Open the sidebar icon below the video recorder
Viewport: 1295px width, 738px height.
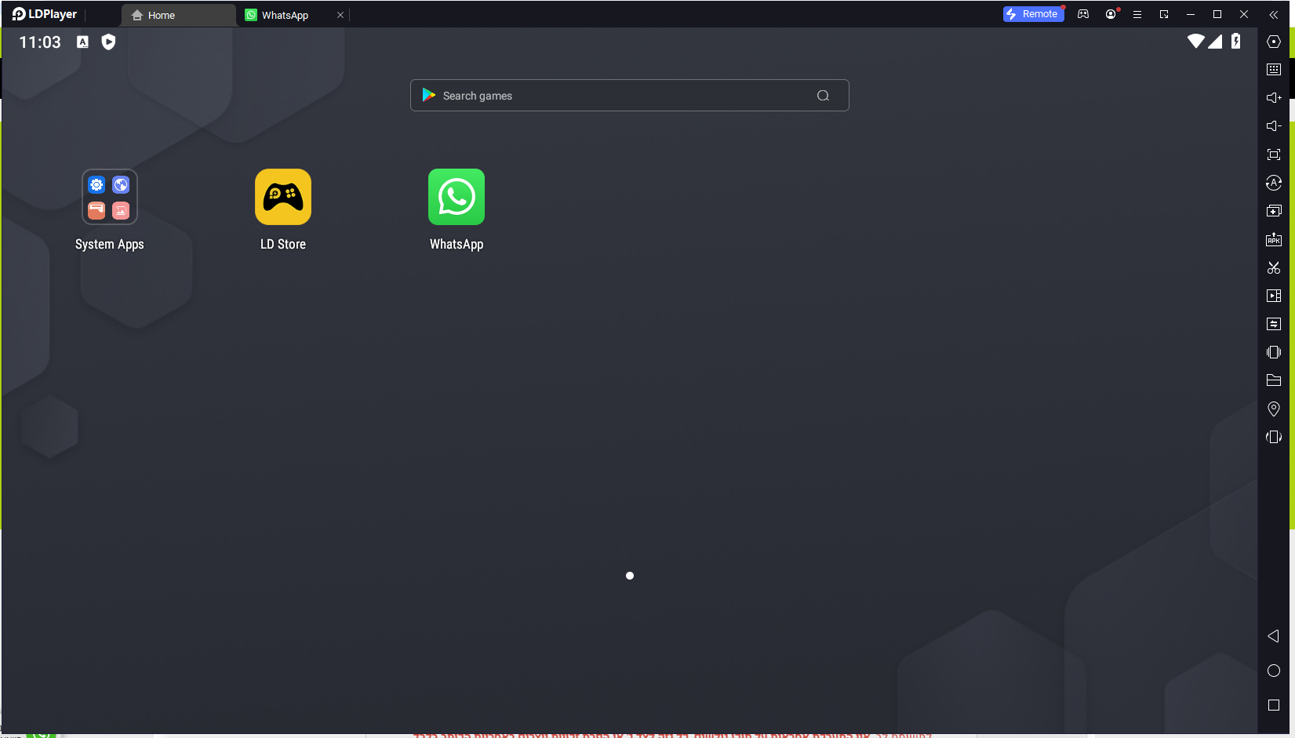point(1274,324)
